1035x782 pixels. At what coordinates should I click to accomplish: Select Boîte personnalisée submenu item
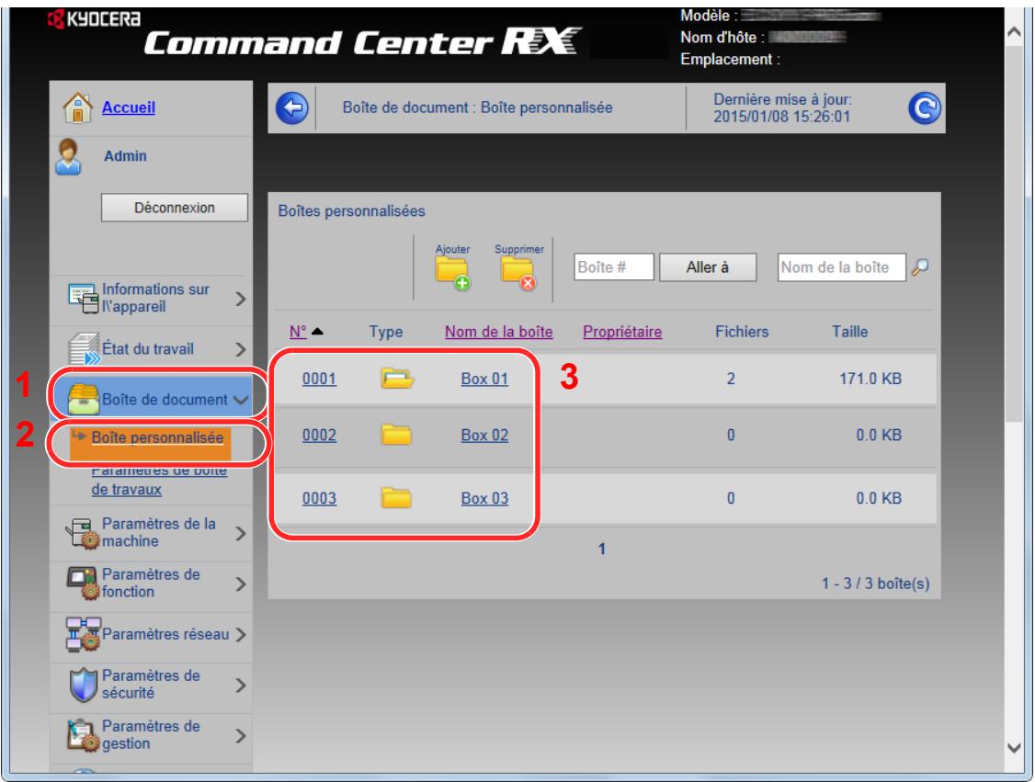coord(157,437)
